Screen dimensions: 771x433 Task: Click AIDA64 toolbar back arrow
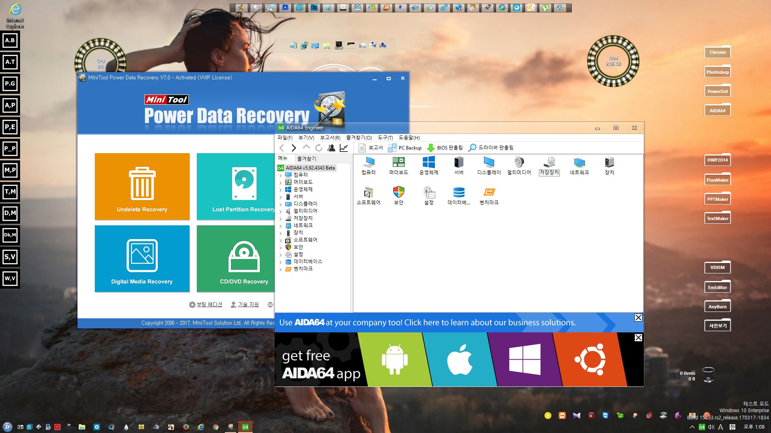click(x=282, y=148)
